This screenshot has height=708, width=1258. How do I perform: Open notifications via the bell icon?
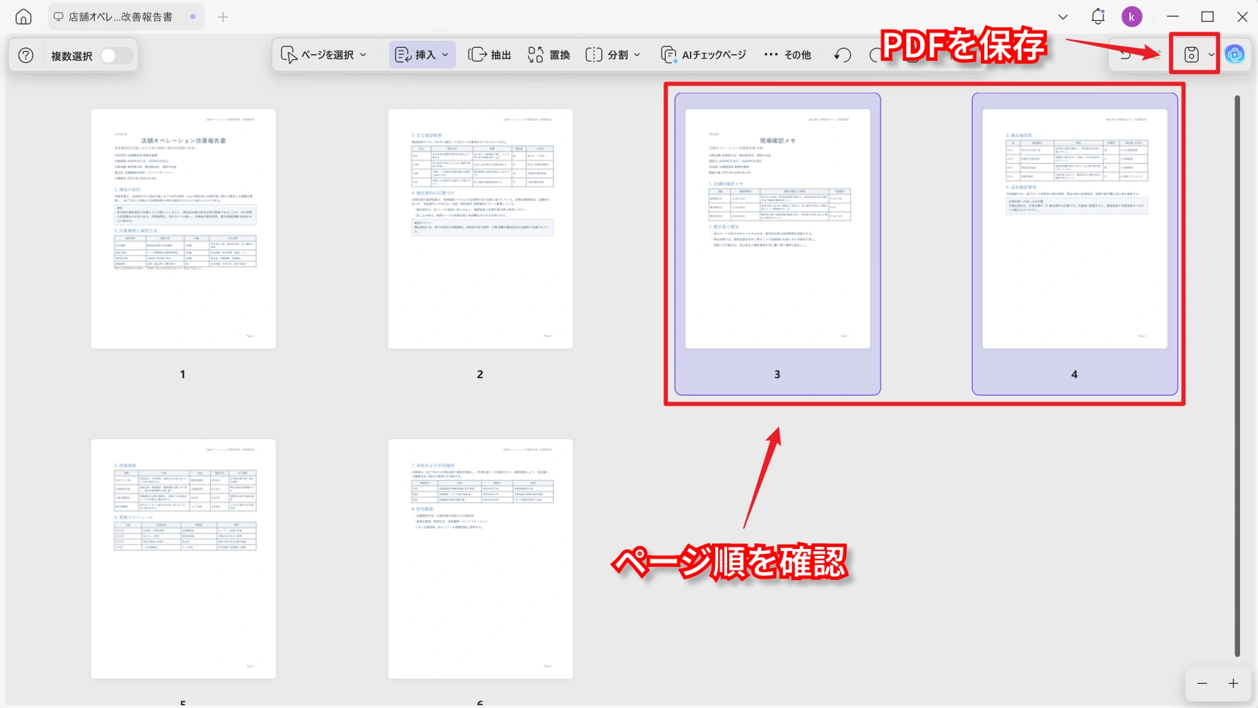click(x=1098, y=17)
